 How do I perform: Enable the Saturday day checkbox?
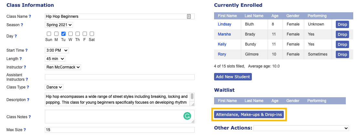(92, 34)
